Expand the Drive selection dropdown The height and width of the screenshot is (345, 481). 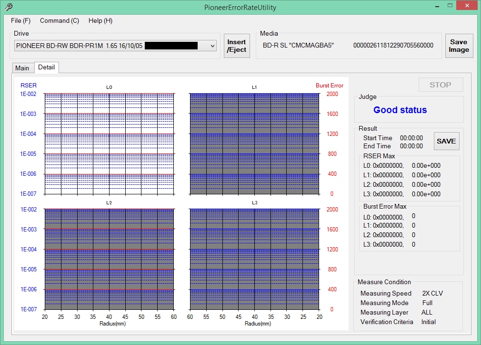click(212, 46)
